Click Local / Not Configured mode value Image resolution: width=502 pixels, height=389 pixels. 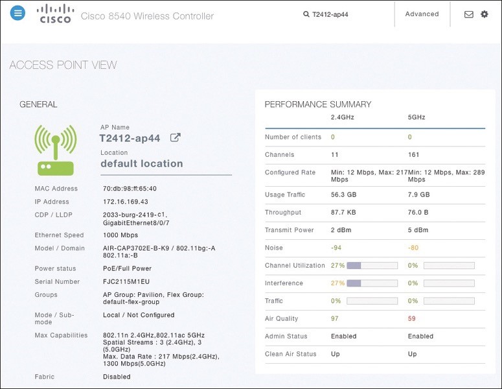139,314
